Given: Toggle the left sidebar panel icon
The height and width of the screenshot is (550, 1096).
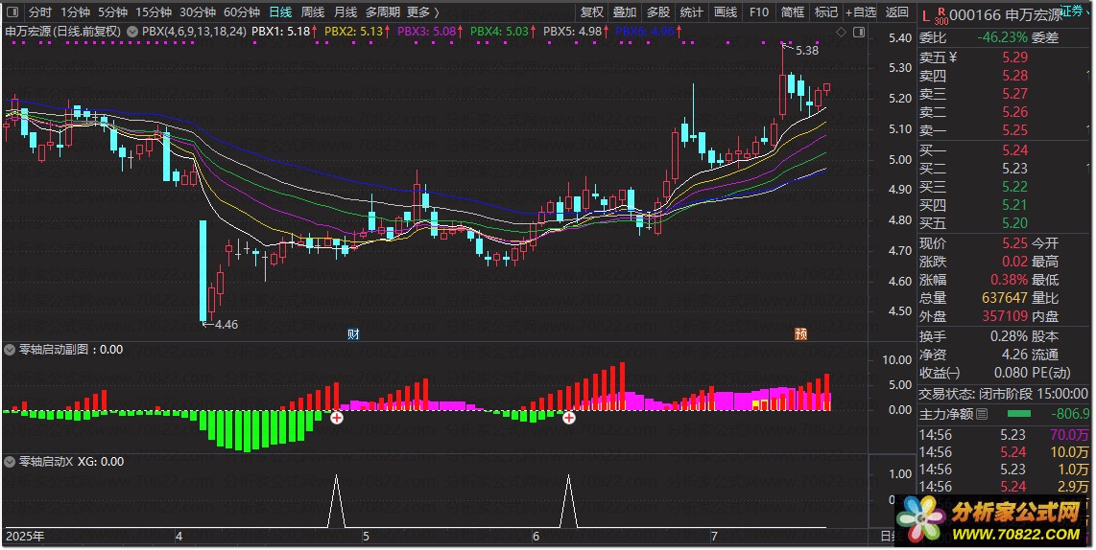Looking at the screenshot, I should click(12, 11).
